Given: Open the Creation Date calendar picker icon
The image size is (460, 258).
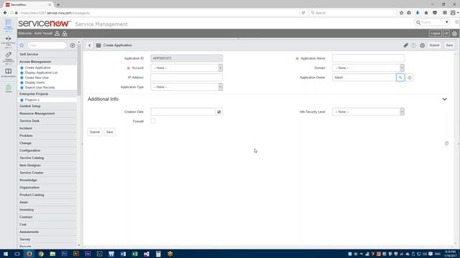Looking at the screenshot, I should point(218,112).
